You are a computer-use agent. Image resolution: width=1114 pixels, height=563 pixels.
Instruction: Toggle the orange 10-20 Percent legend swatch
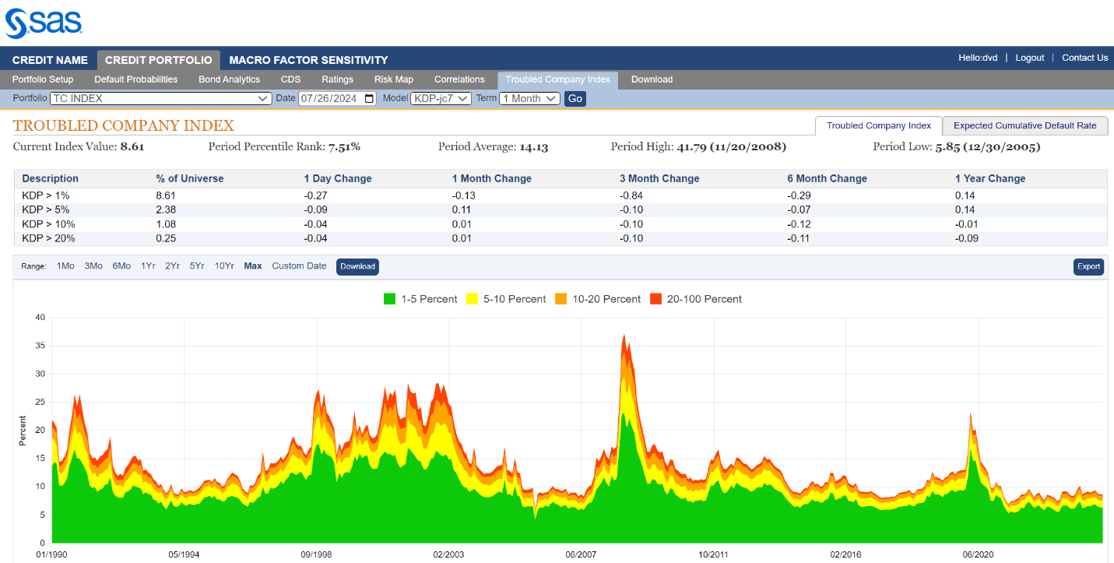[561, 299]
